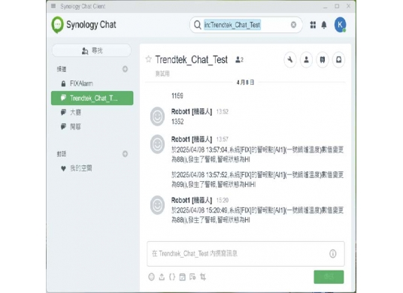The height and width of the screenshot is (293, 403).
Task: Click the search magnifier icon
Action: 198,25
